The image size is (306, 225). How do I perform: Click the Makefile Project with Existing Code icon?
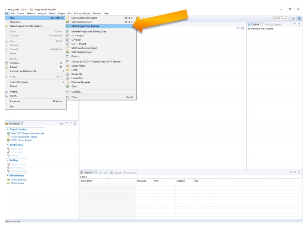68,32
